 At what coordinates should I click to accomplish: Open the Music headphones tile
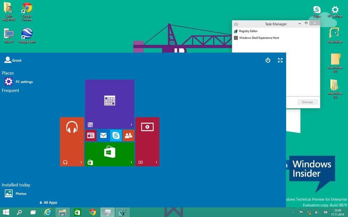[72, 142]
